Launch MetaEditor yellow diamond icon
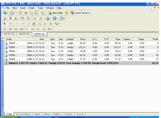Screen dimensions: 161x118 tap(66, 13)
